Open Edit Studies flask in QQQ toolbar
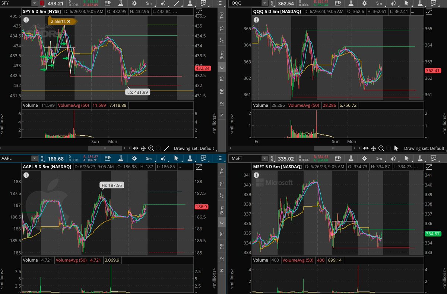Screen dimensions: 447x294 (351, 3)
